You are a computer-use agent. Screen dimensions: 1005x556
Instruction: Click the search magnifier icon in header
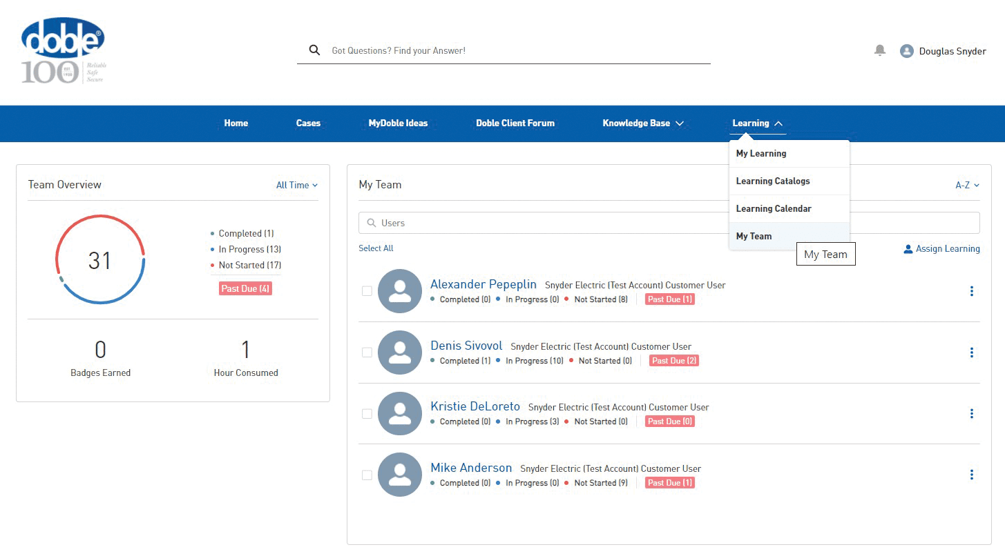pyautogui.click(x=314, y=50)
